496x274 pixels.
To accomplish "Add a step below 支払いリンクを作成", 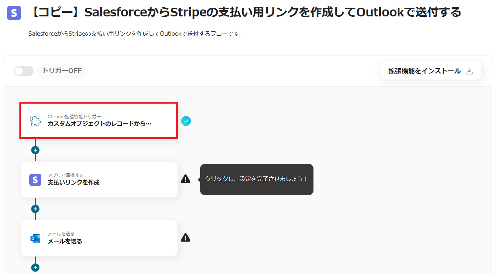I will [35, 209].
